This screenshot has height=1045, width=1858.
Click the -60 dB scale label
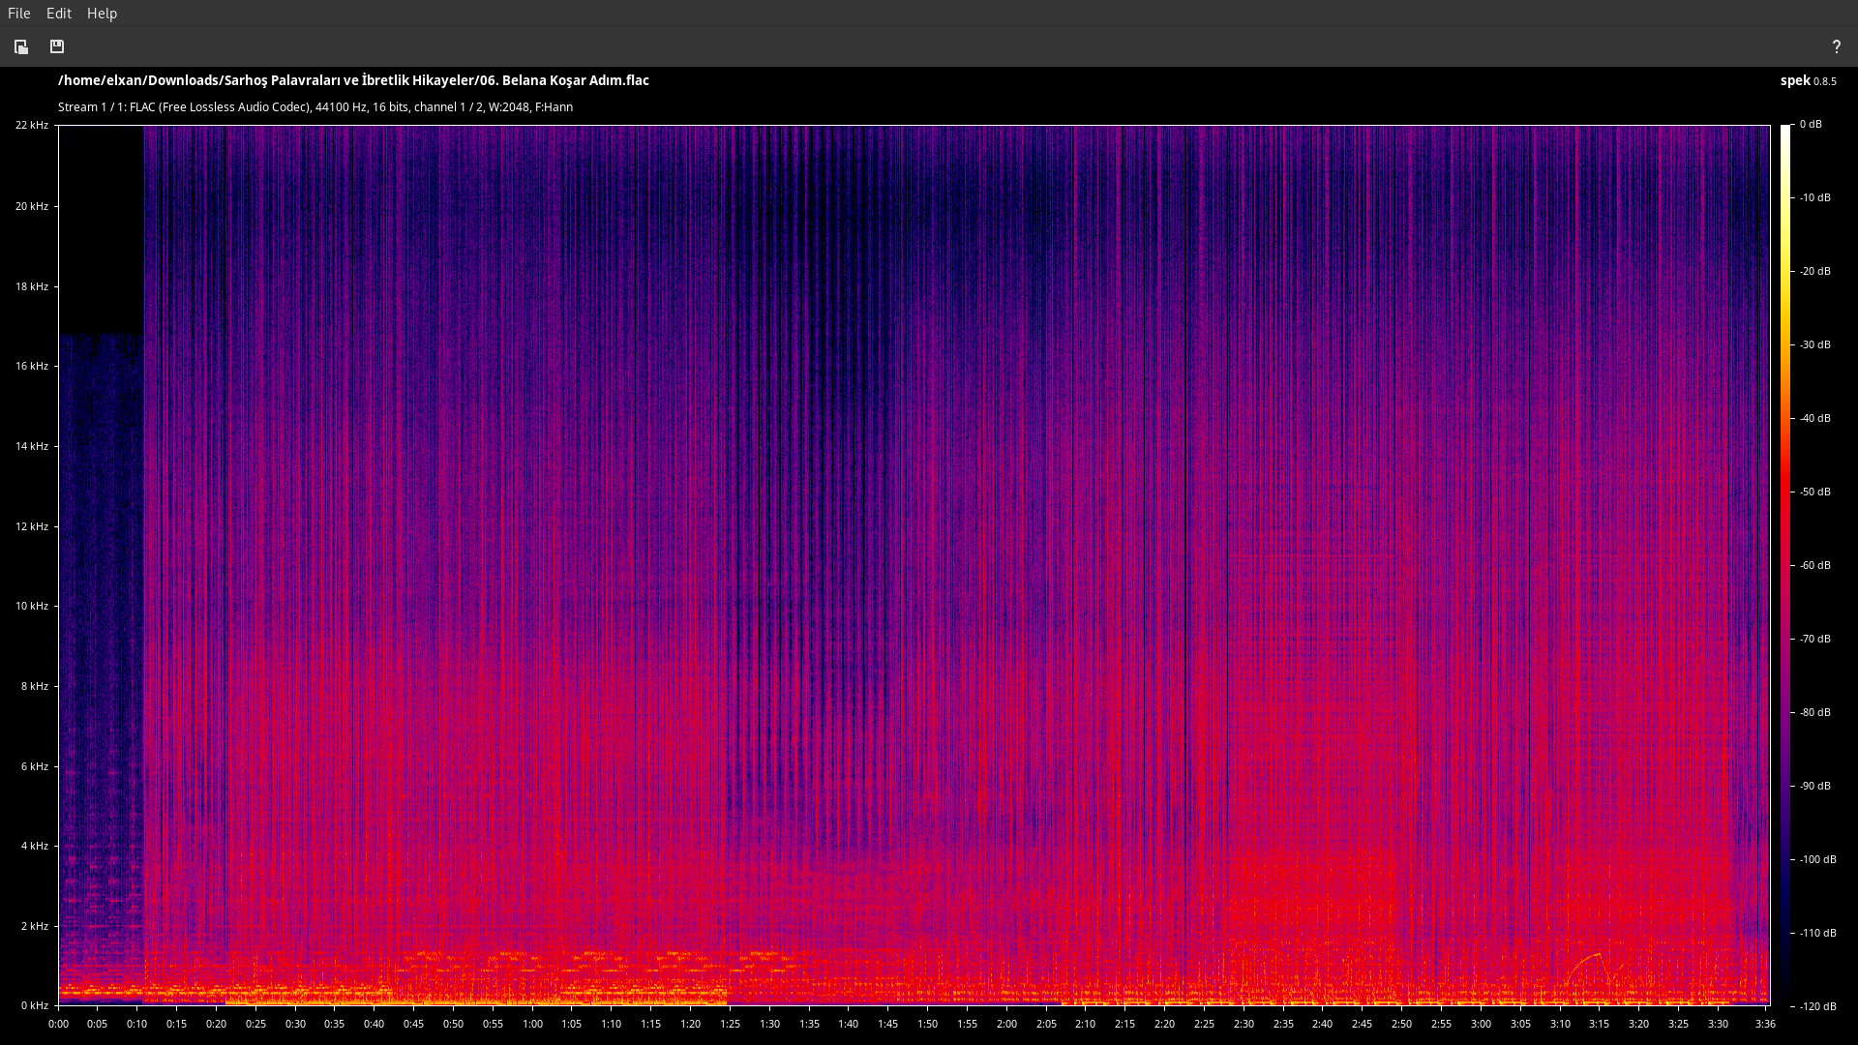click(1815, 565)
